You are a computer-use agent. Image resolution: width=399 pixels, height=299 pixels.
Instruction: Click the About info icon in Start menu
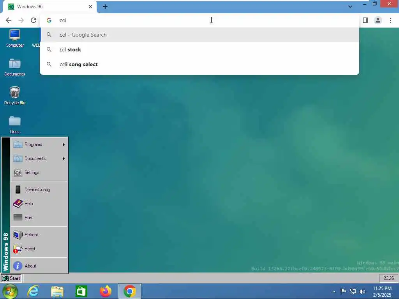[x=18, y=266]
